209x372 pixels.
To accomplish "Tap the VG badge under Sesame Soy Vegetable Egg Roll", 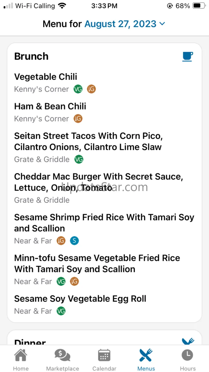I will pos(61,311).
